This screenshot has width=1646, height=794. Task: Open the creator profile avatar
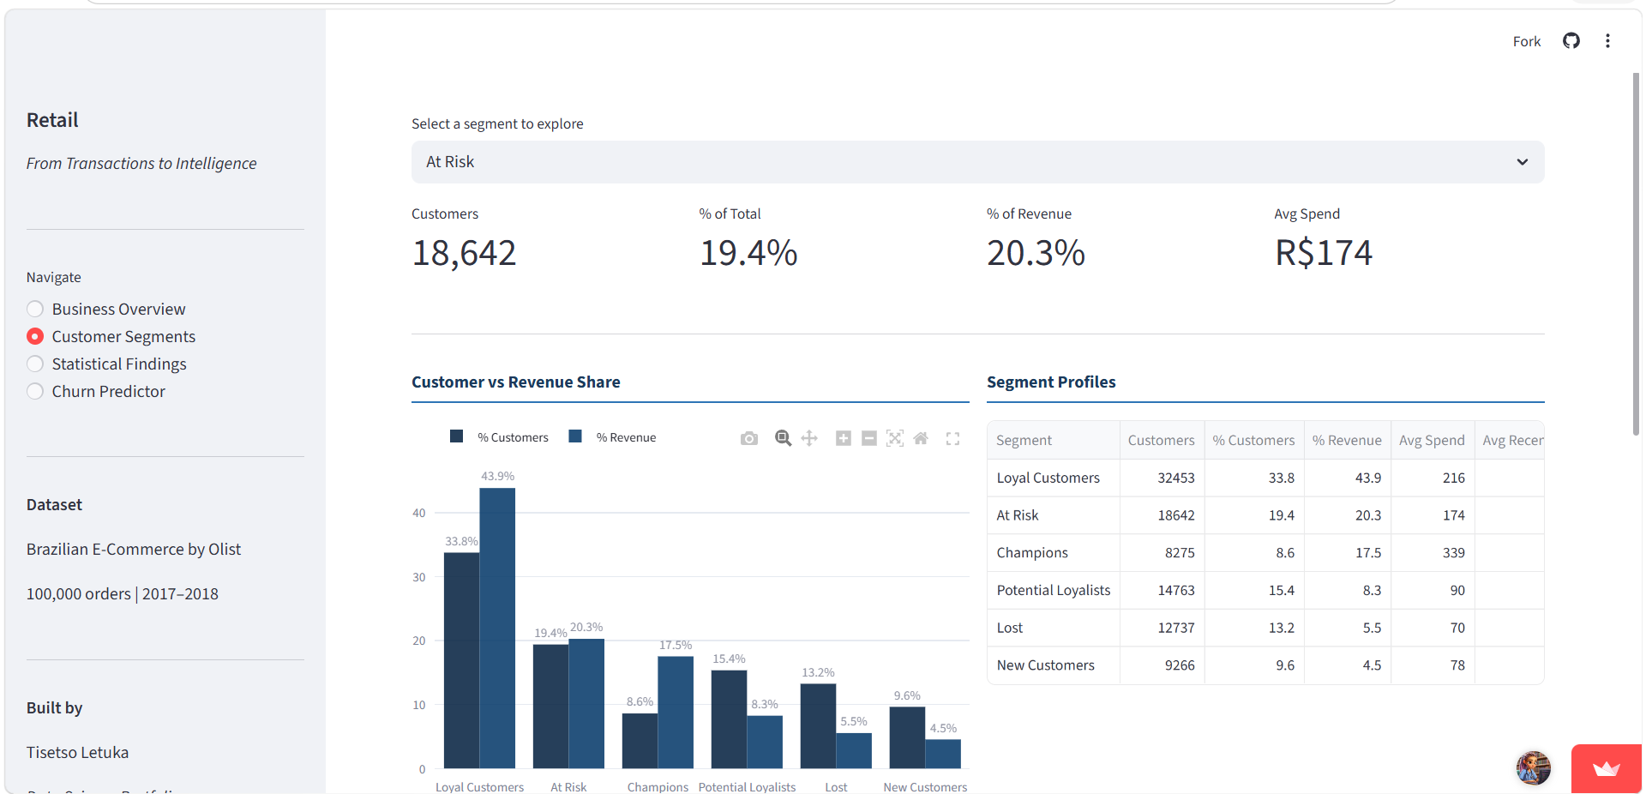click(1534, 767)
